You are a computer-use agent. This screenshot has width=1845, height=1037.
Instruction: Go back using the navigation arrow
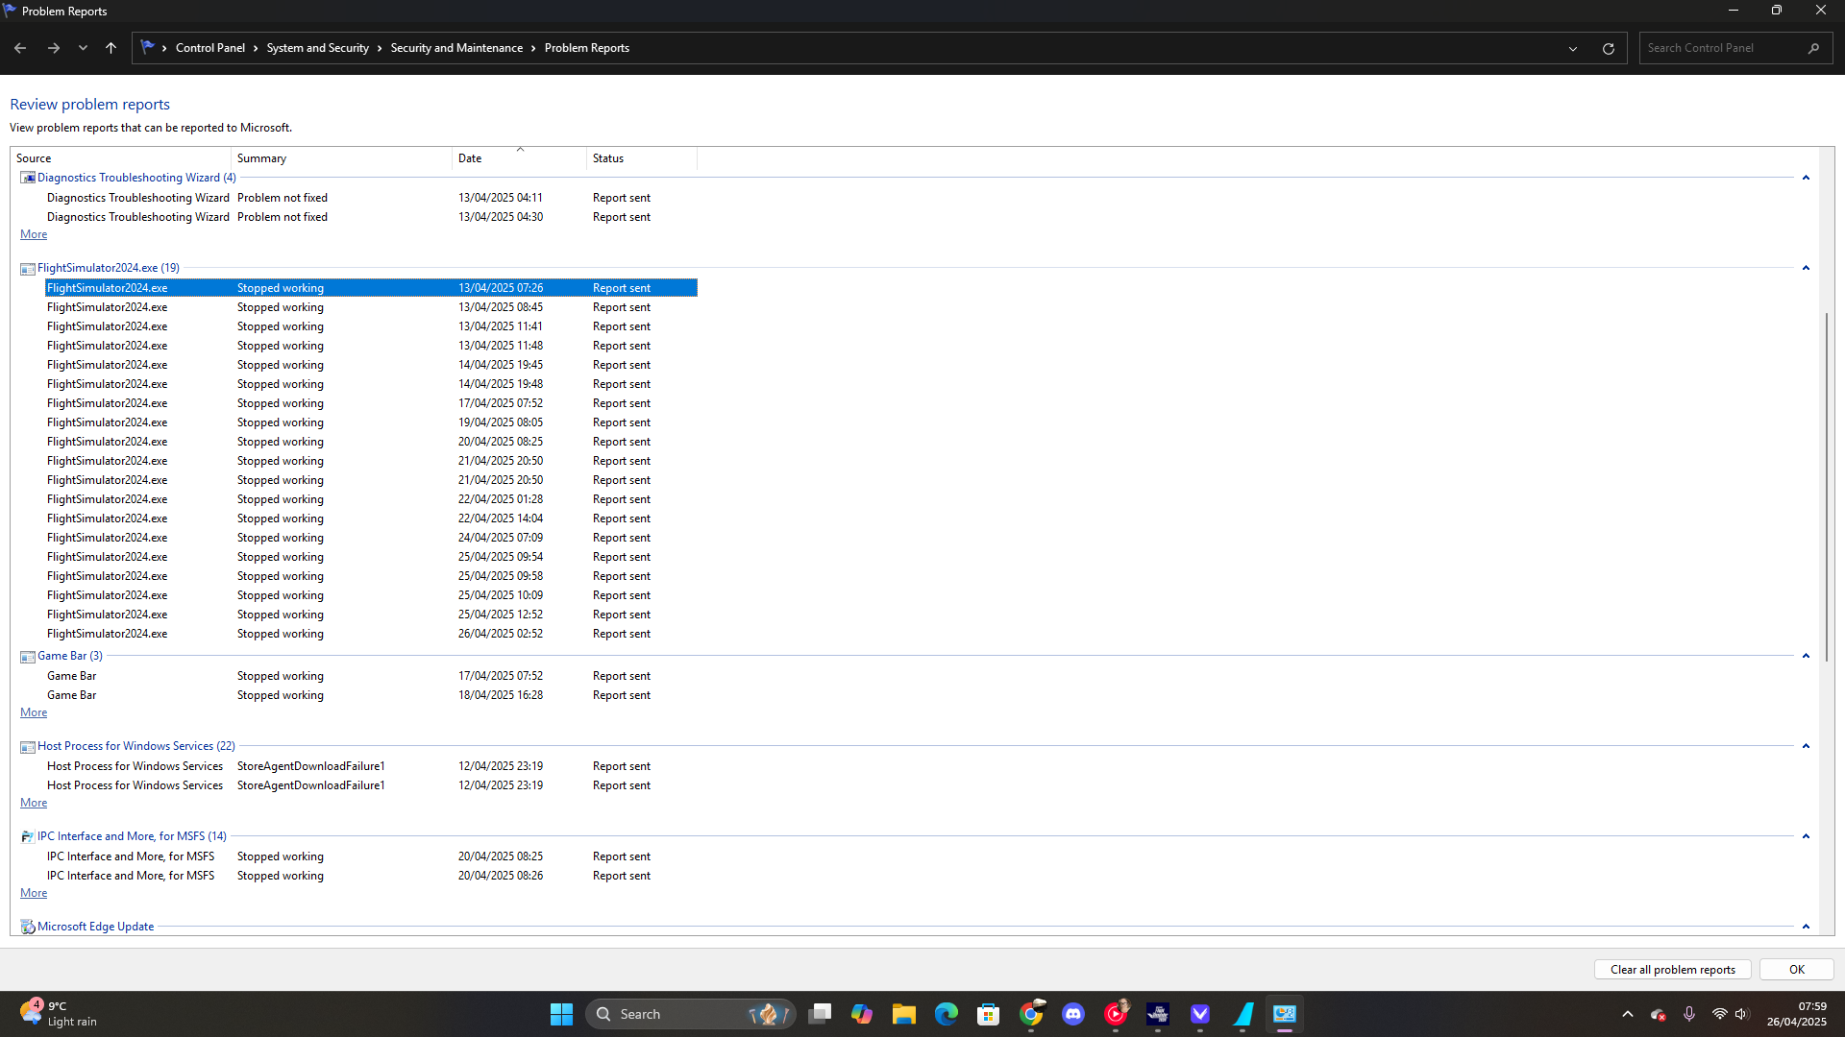[x=20, y=48]
